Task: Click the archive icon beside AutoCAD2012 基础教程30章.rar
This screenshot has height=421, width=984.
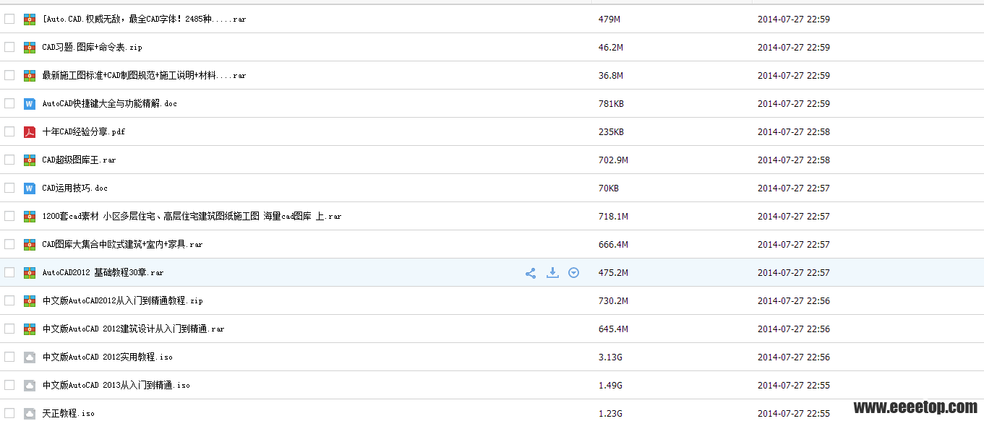Action: coord(30,273)
